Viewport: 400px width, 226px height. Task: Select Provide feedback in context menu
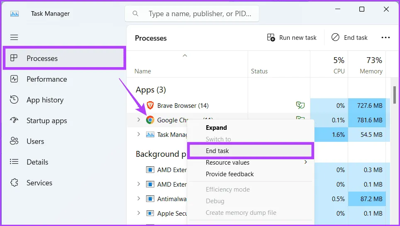[229, 174]
